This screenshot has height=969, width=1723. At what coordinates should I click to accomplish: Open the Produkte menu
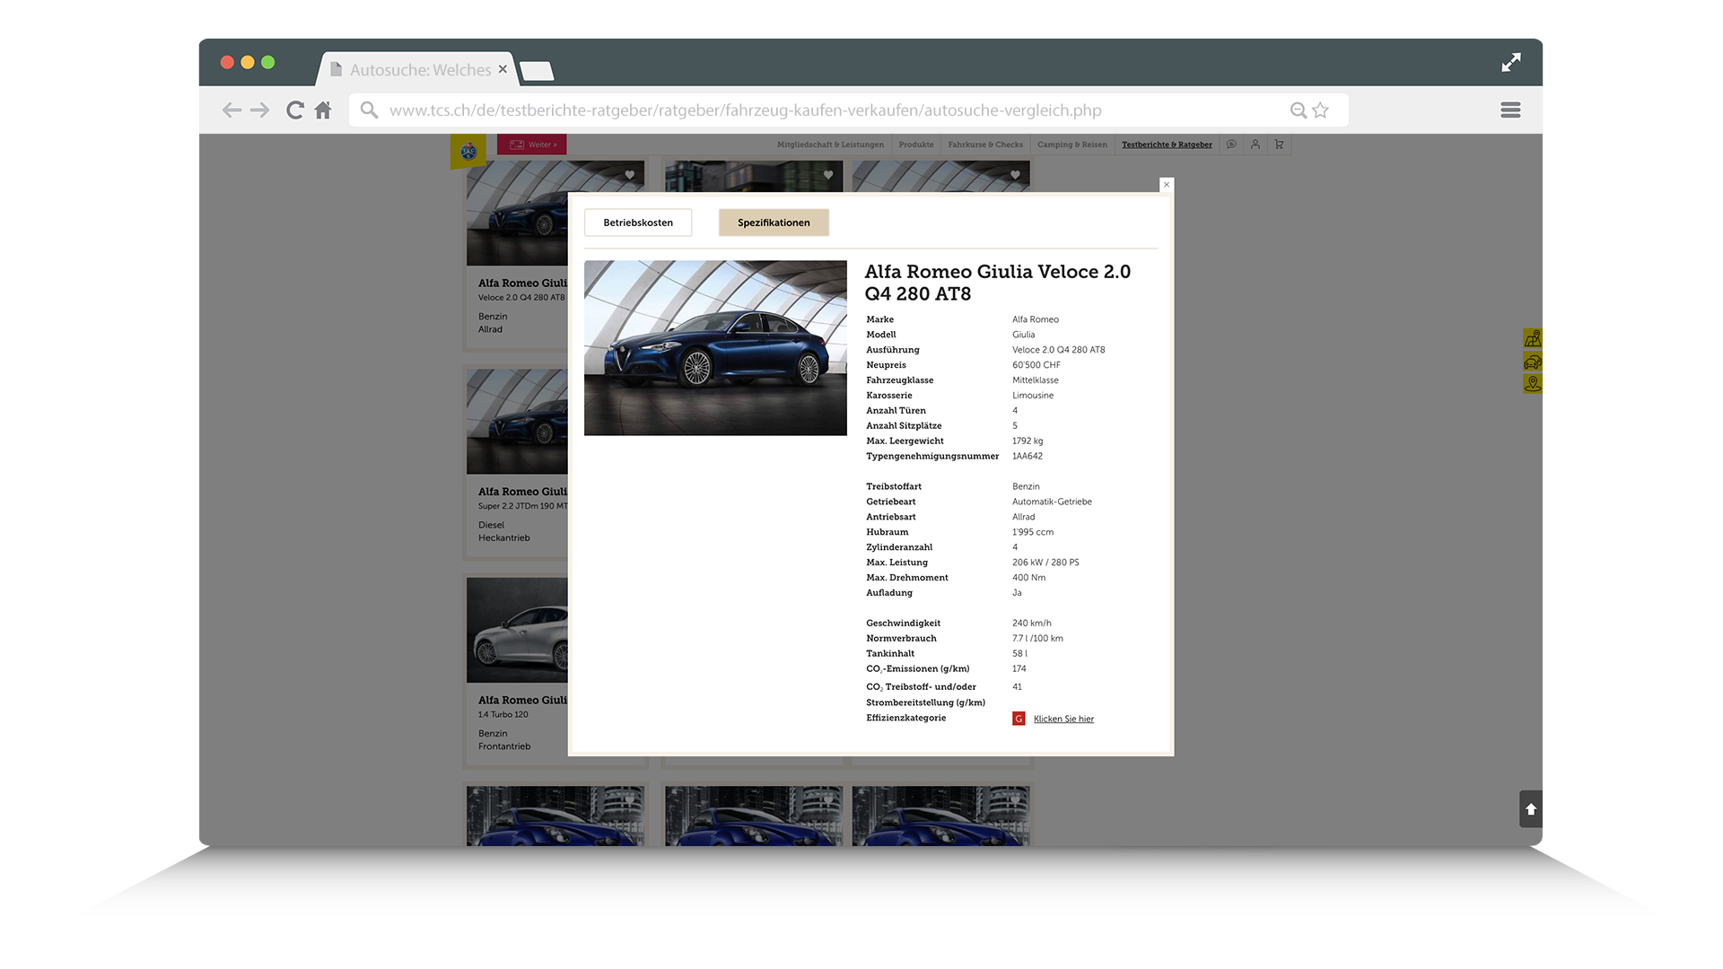coord(915,144)
